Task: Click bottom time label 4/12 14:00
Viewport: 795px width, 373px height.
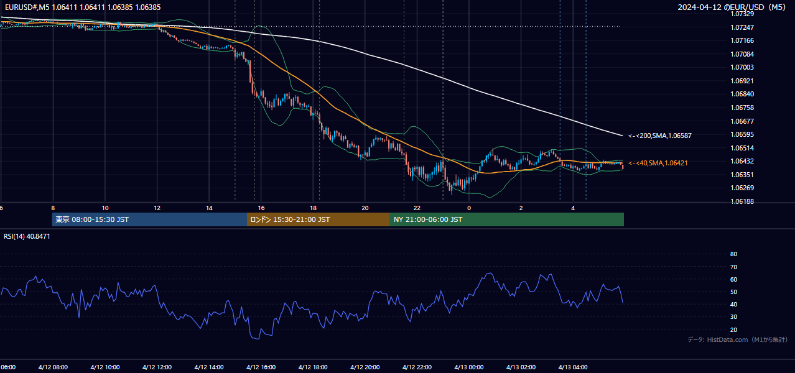Action: pyautogui.click(x=208, y=367)
